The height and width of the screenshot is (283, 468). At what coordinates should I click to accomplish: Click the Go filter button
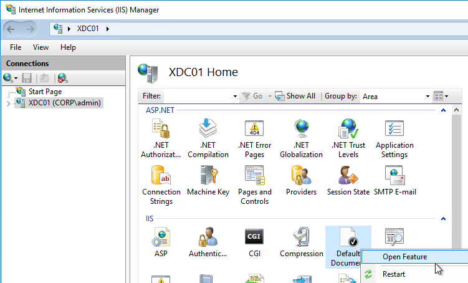tap(252, 96)
